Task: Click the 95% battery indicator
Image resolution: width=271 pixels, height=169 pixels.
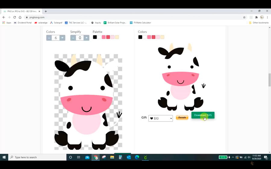Action: pyautogui.click(x=223, y=157)
